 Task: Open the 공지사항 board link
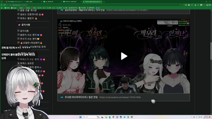(24, 31)
